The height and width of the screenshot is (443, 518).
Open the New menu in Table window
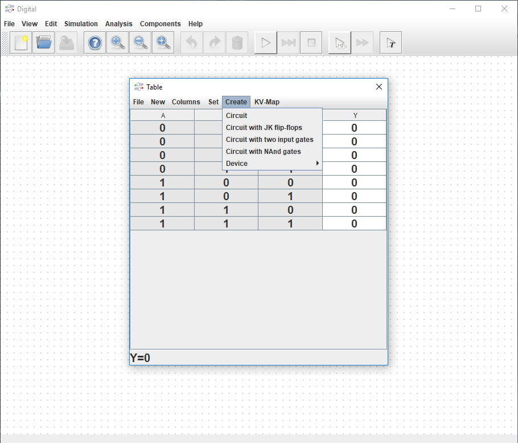click(x=158, y=102)
